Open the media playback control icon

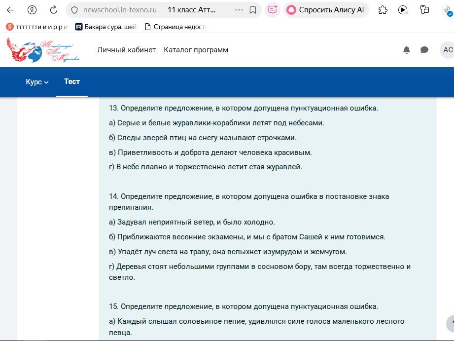tap(403, 10)
